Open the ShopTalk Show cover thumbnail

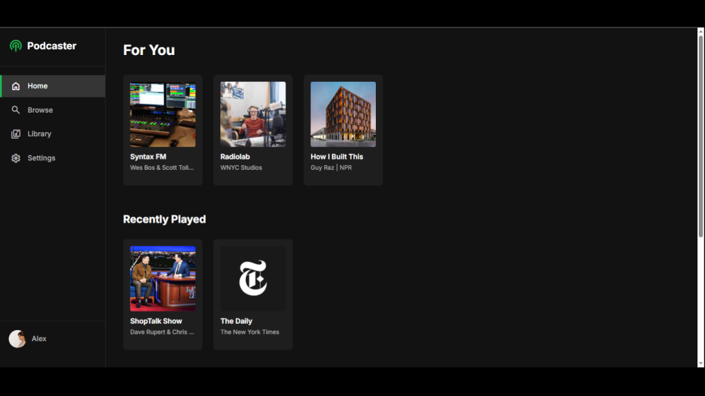coord(162,278)
